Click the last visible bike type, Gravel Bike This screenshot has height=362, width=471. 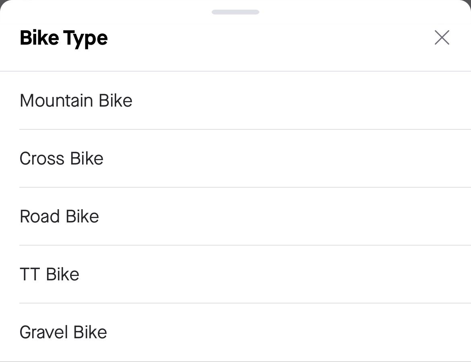click(63, 332)
